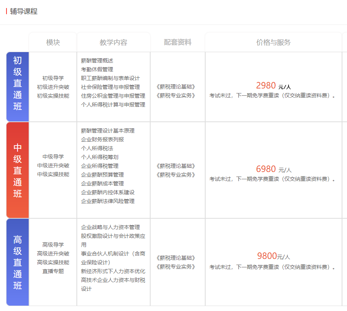Click 企业薪酬内控体系建设 course item

pos(107,192)
